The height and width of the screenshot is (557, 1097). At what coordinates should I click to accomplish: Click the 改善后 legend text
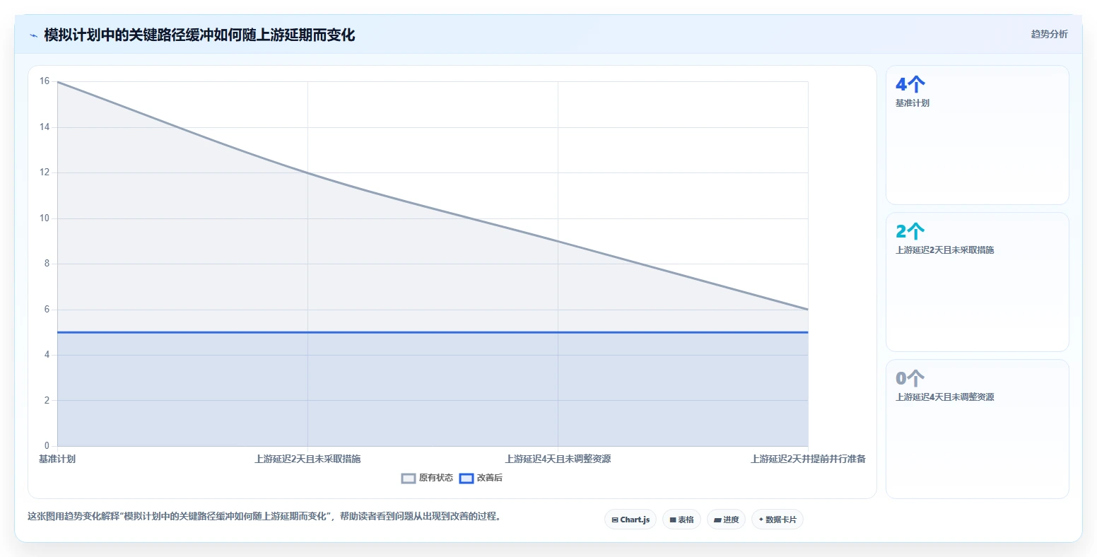490,478
